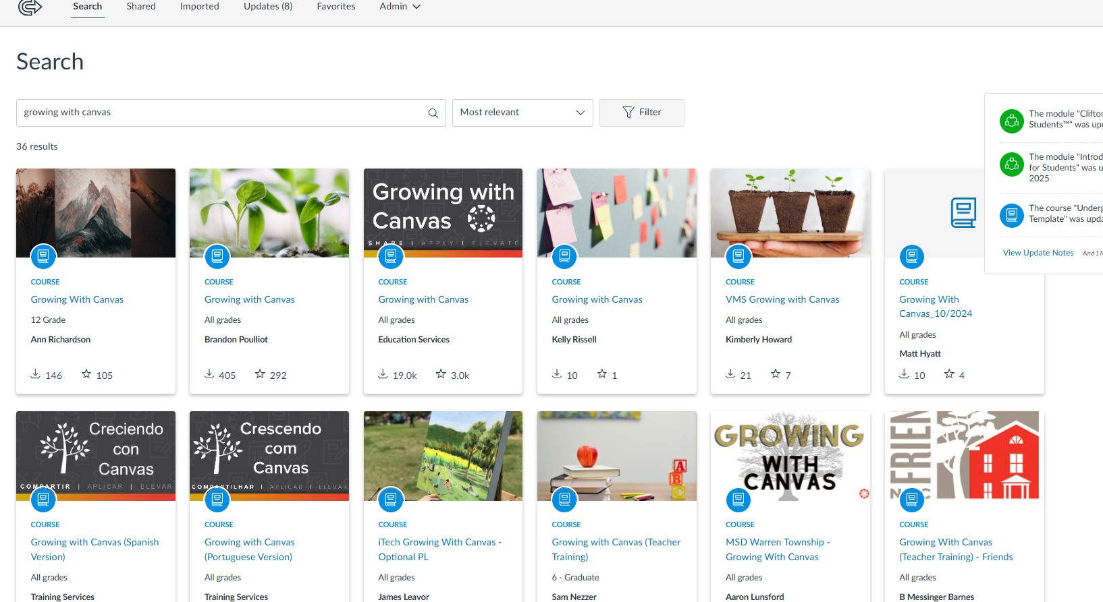Click the filter funnel icon
Screen dimensions: 1103x602
click(628, 113)
